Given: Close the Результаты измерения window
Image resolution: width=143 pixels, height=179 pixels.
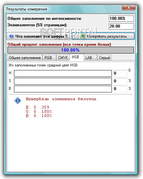Looking at the screenshot, I should (x=129, y=7).
